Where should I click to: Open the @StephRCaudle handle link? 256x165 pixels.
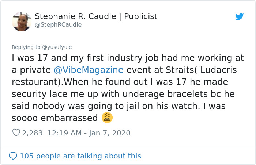coord(58,25)
